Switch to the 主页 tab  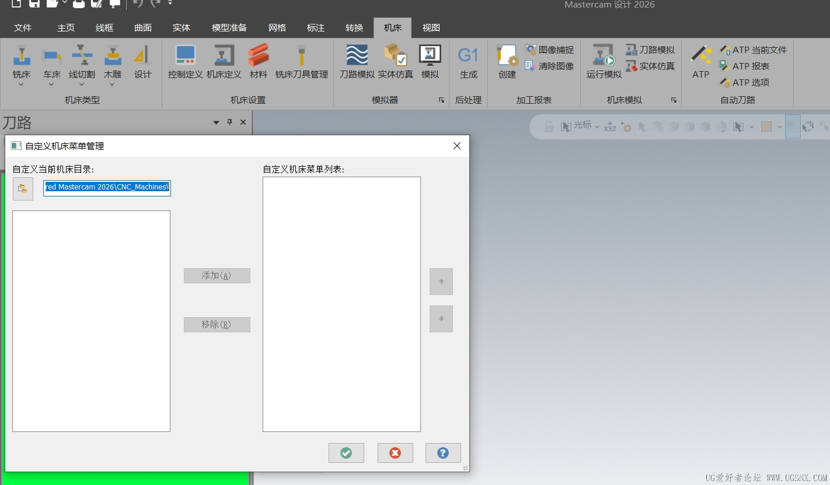(x=66, y=27)
